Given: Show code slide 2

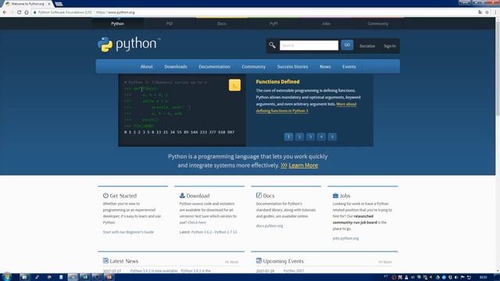Looking at the screenshot, I should click(x=299, y=137).
